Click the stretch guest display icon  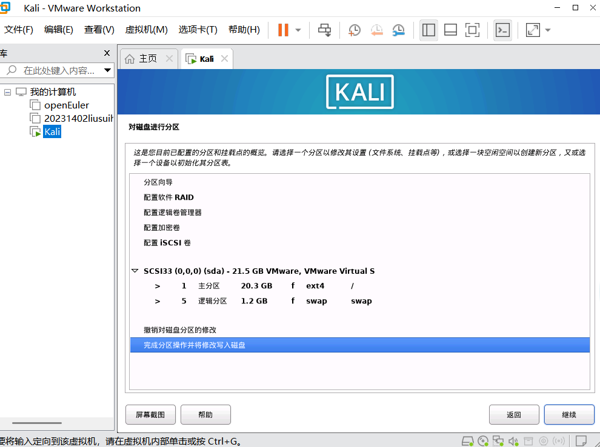click(x=533, y=30)
